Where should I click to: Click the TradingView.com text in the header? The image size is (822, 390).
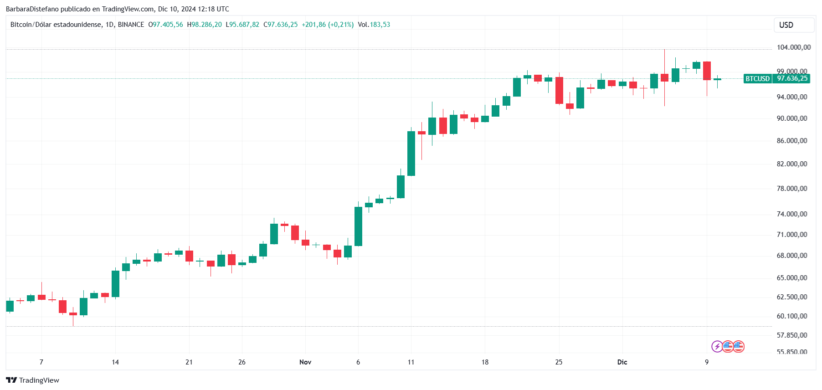128,9
